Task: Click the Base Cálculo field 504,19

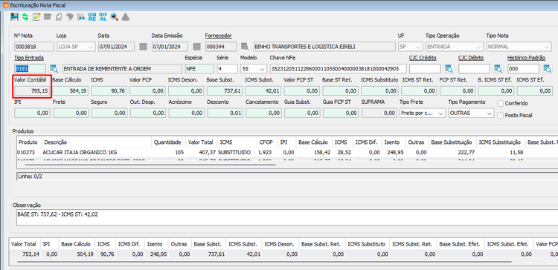Action: (71, 91)
